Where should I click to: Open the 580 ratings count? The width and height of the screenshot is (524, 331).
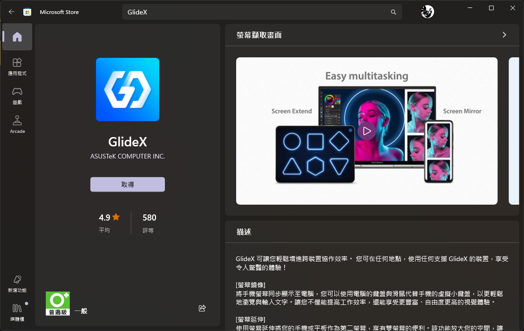149,222
